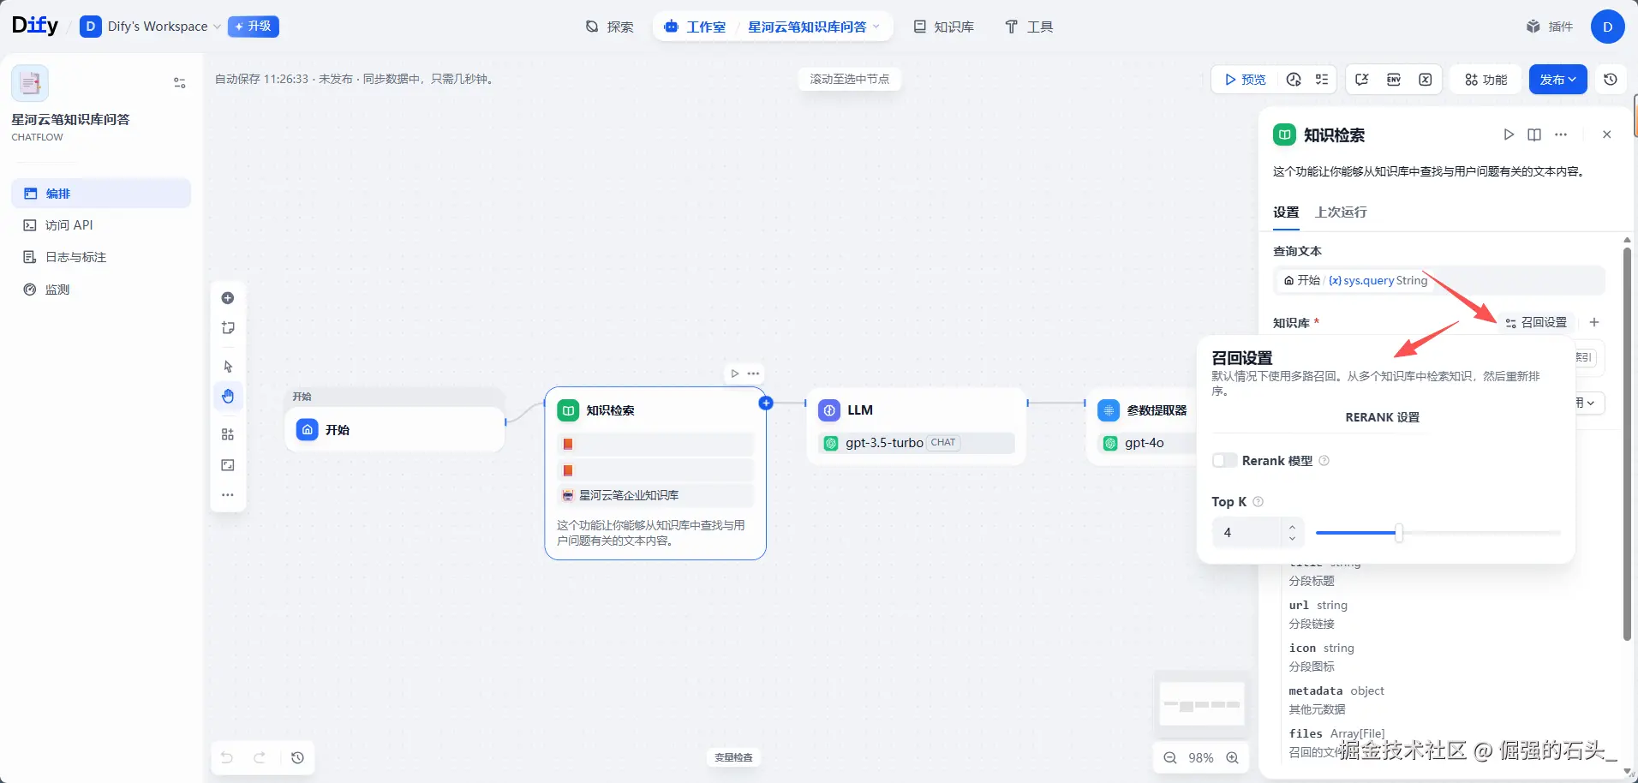Open the 功能 features button
The image size is (1638, 783).
pyautogui.click(x=1486, y=80)
